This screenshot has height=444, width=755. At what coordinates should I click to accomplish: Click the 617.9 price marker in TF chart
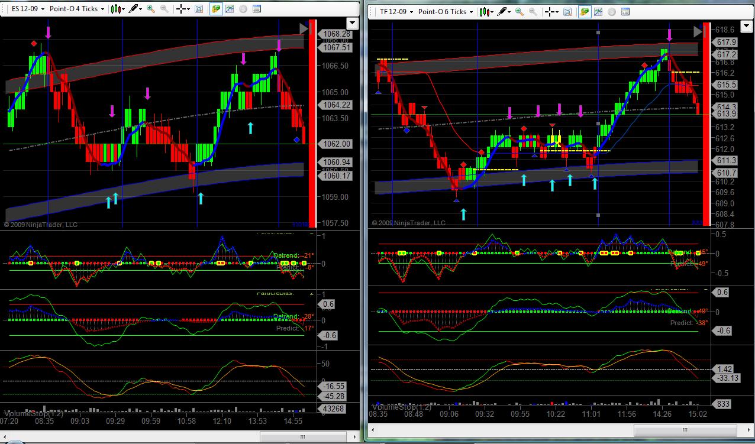[x=726, y=43]
